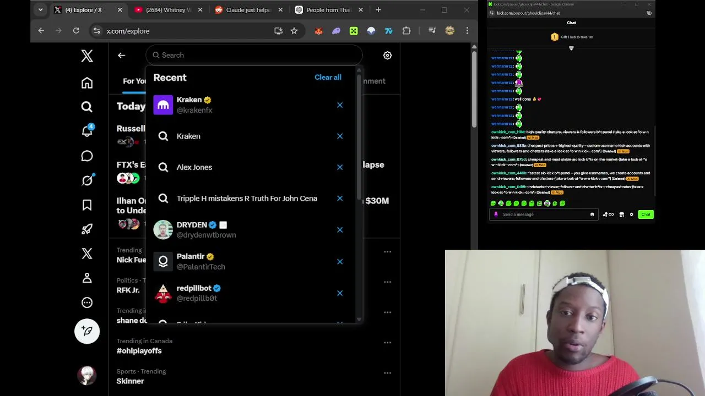Open Premium X icon in lower sidebar
The width and height of the screenshot is (705, 396).
point(87,254)
